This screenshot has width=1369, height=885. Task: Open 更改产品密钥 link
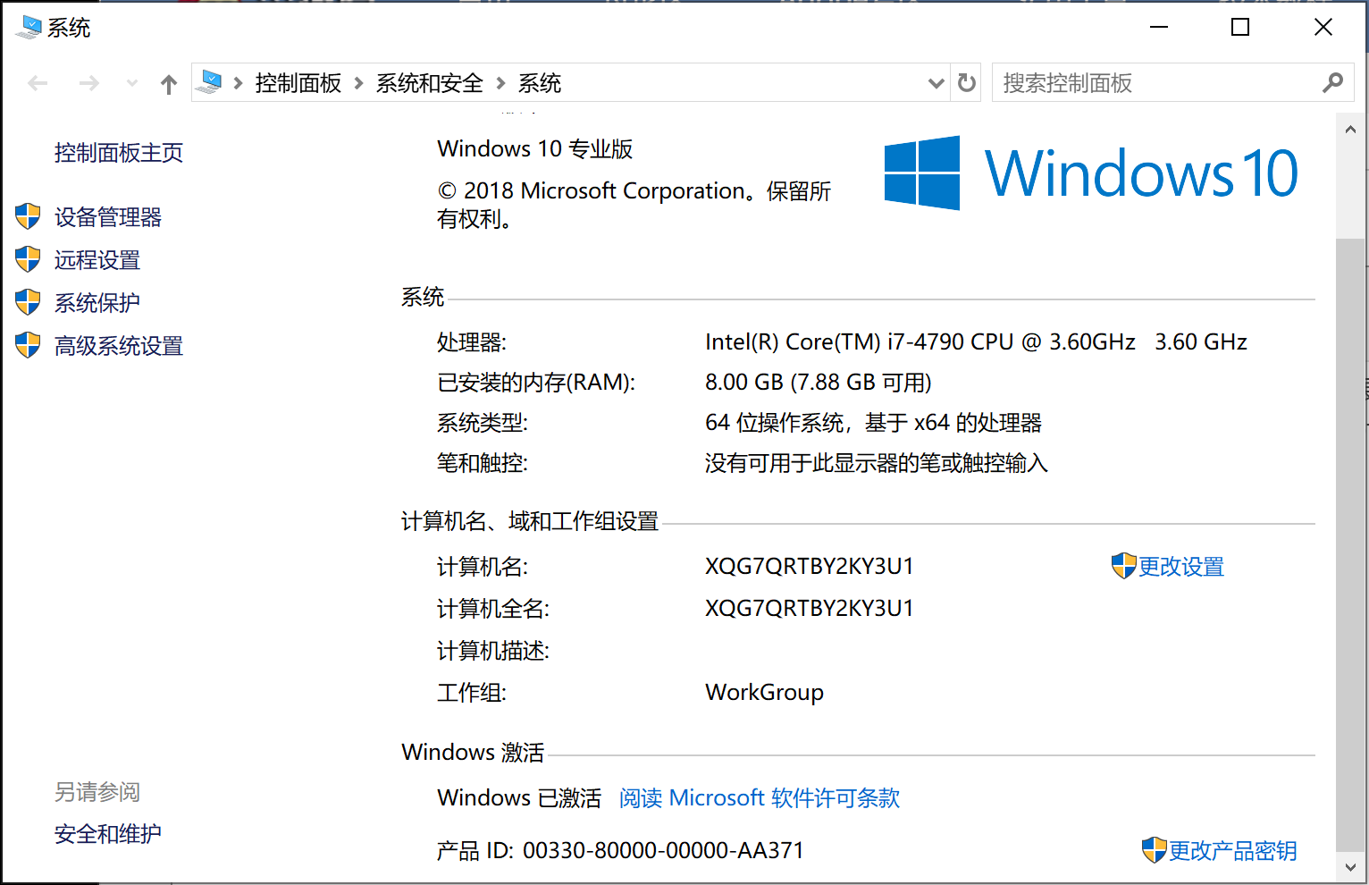[x=1233, y=851]
